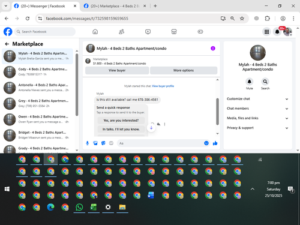Screen dimensions: 300x225
Task: Click the Search Facebook field
Action: coord(45,32)
